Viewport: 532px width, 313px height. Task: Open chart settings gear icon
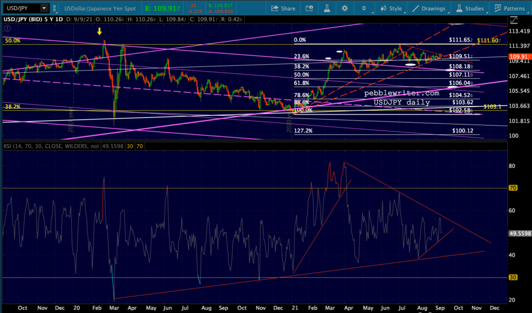click(x=345, y=8)
